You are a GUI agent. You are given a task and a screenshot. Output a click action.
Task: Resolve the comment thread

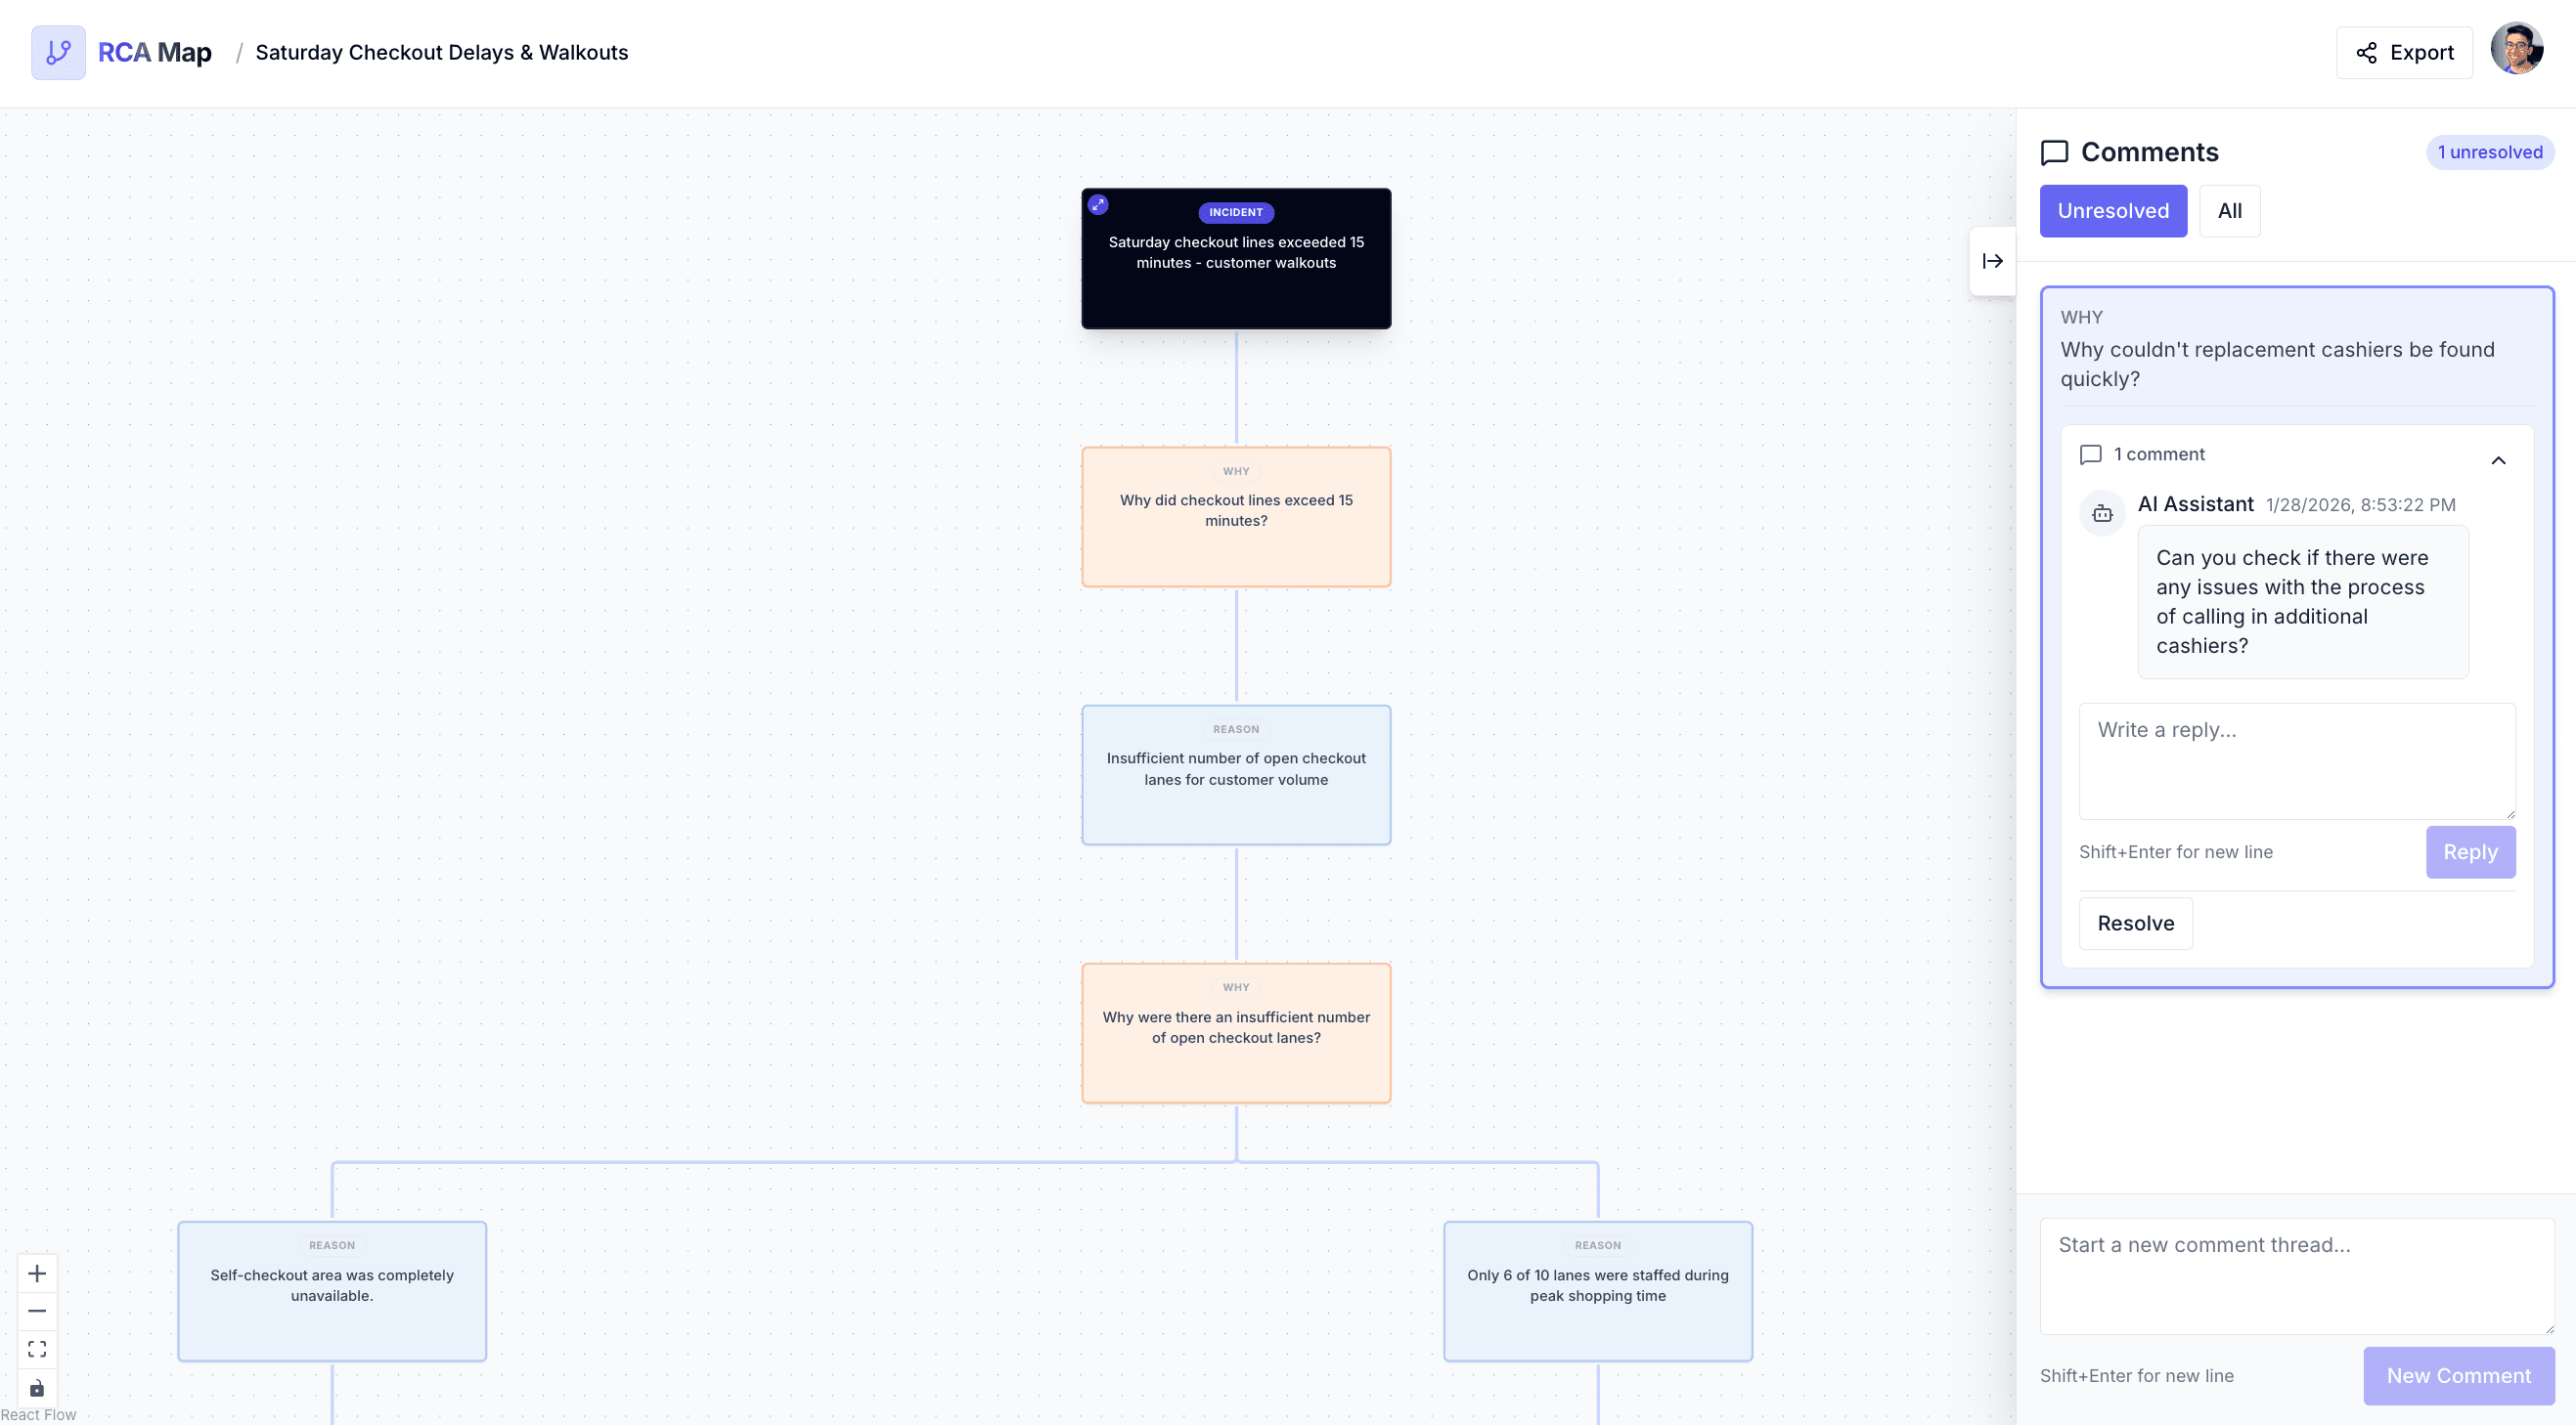2135,924
